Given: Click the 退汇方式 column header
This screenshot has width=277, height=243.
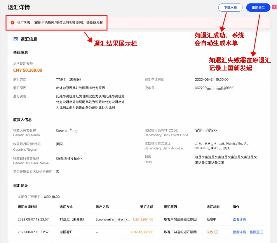Looking at the screenshot, I should 66,207.
